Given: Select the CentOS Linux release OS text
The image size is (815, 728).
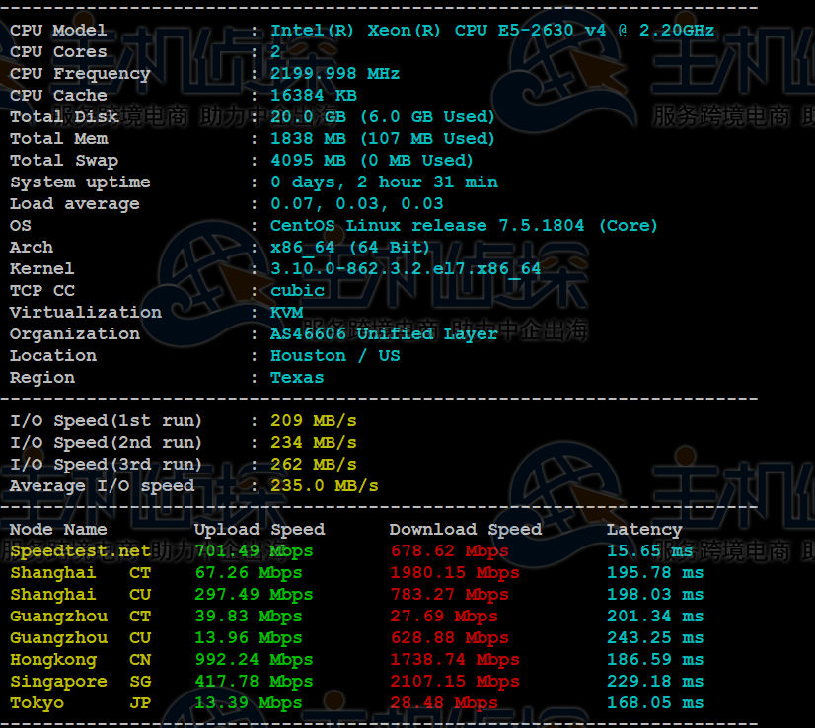Looking at the screenshot, I should pos(464,226).
